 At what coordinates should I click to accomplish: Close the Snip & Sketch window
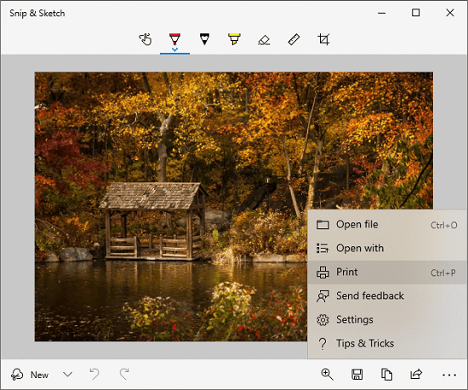[x=450, y=13]
